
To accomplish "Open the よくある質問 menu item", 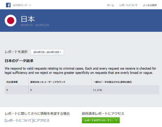I will pos(150,5).
